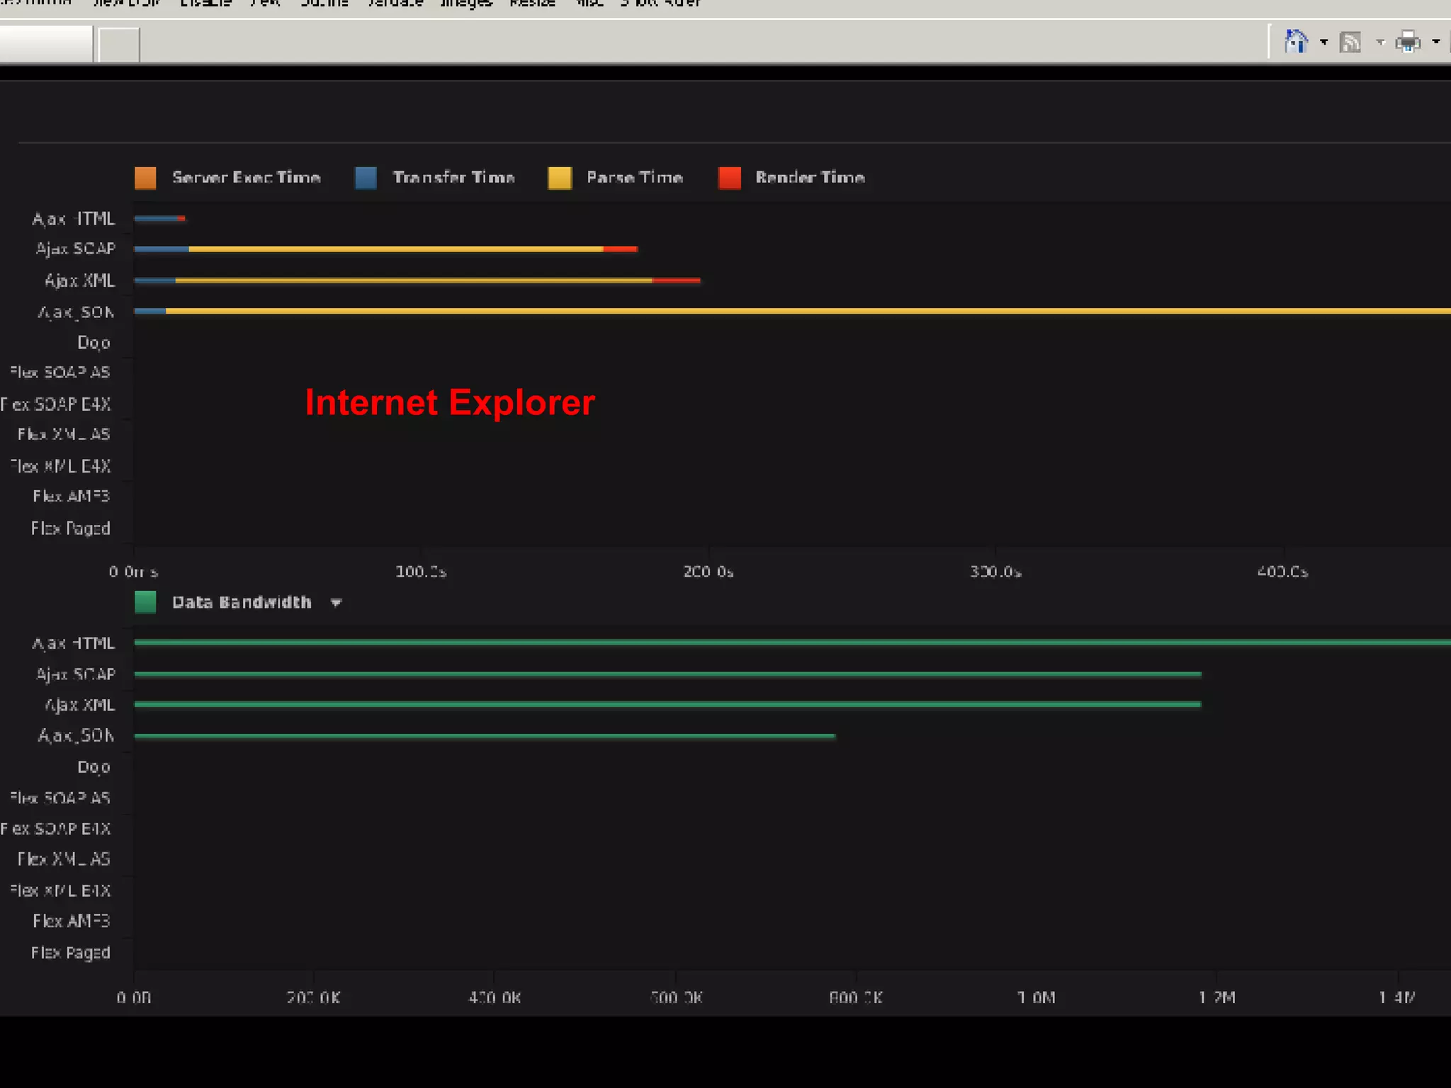Click Ajax XML label in bandwidth chart
This screenshot has height=1088, width=1451.
(79, 705)
